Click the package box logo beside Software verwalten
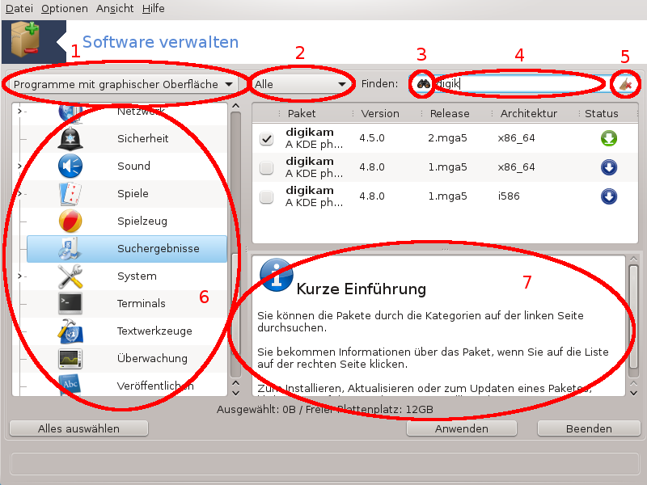 pos(26,40)
